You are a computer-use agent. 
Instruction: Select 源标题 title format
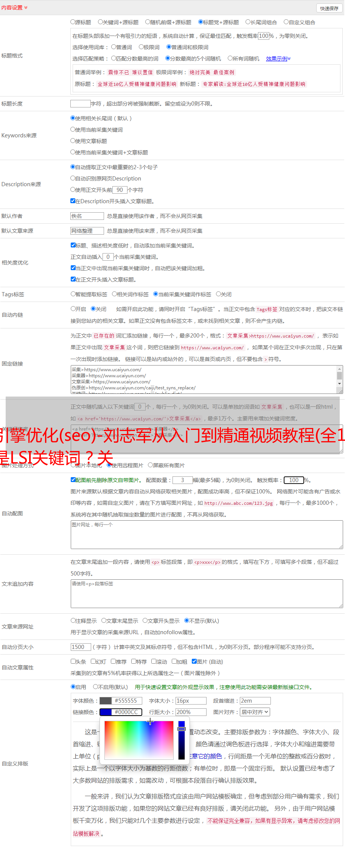point(73,22)
